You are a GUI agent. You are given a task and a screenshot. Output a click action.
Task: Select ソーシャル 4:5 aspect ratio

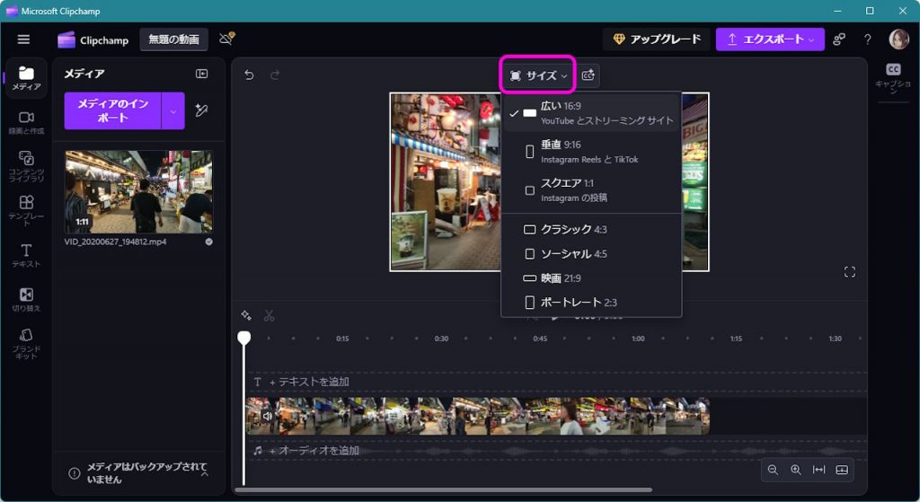tap(591, 254)
